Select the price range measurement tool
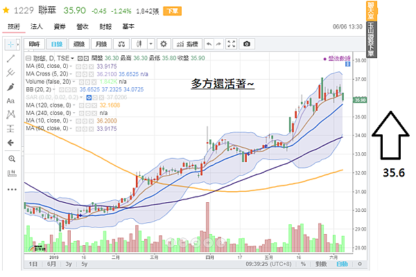 [x=10, y=129]
